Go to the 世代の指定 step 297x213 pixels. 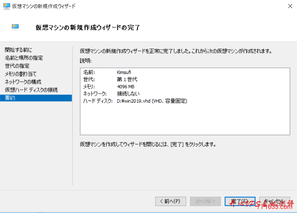pyautogui.click(x=17, y=66)
